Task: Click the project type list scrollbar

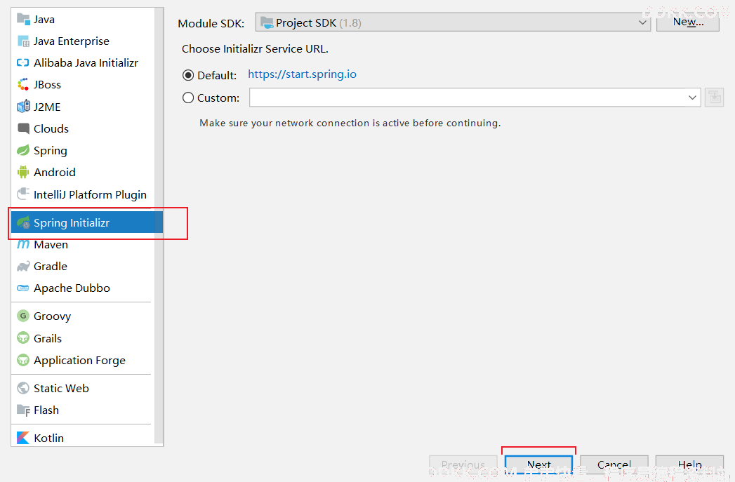Action: [159, 226]
